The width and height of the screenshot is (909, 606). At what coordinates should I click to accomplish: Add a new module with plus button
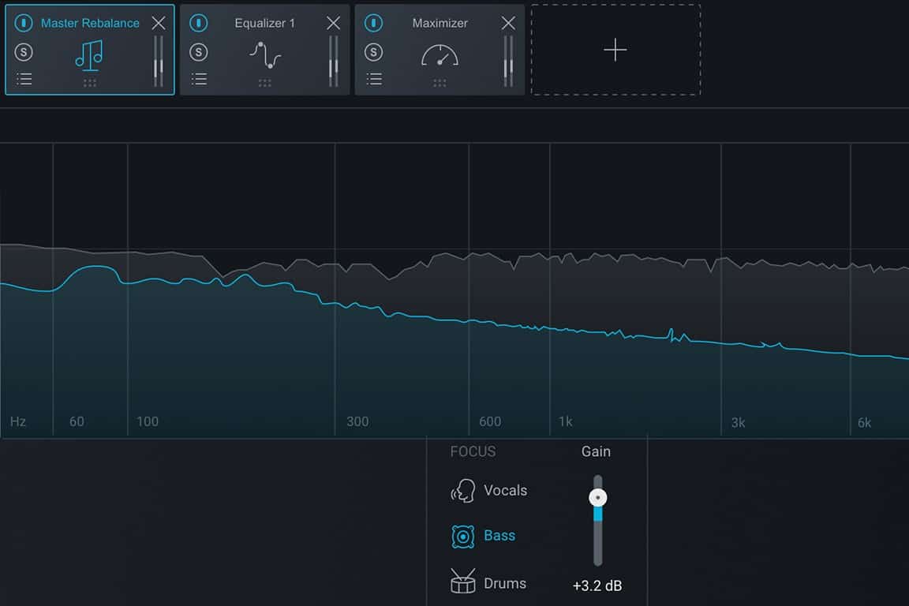point(615,50)
